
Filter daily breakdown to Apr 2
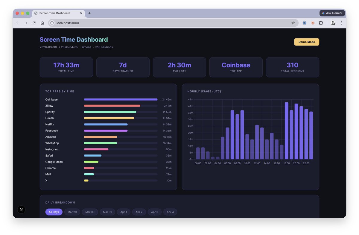139,212
